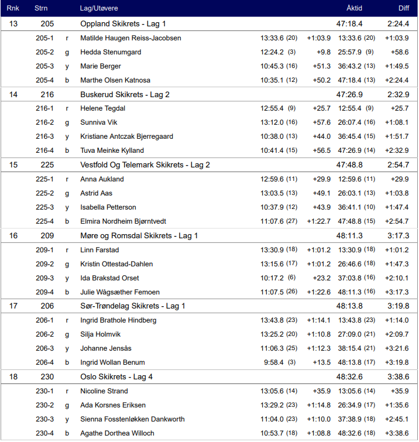Click athlete Sienna Fosstenløkken Dankworth
419x442 pixels.
[x=132, y=419]
